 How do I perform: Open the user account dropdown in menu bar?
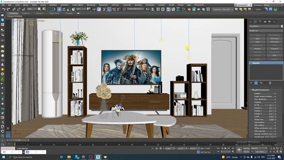pos(243,5)
